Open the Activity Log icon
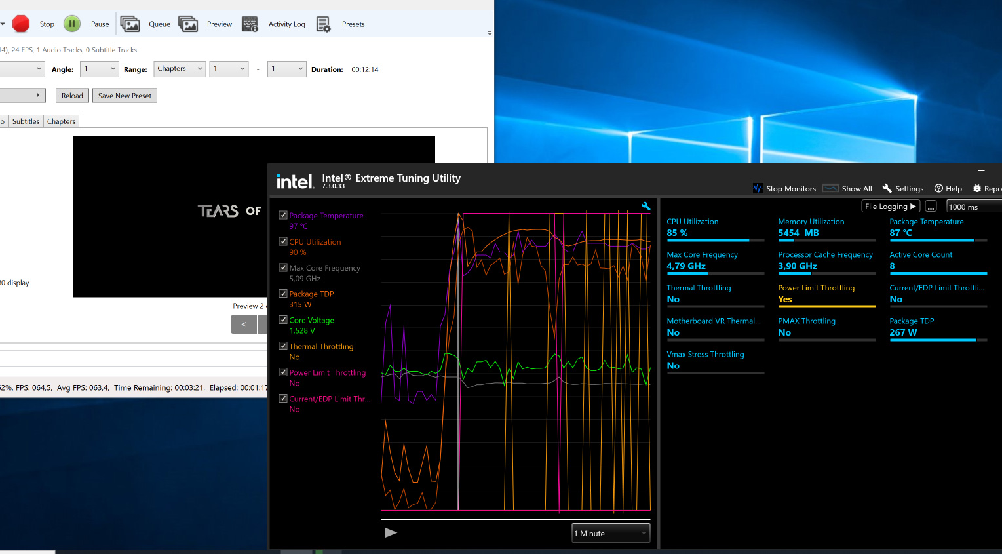 (x=250, y=24)
